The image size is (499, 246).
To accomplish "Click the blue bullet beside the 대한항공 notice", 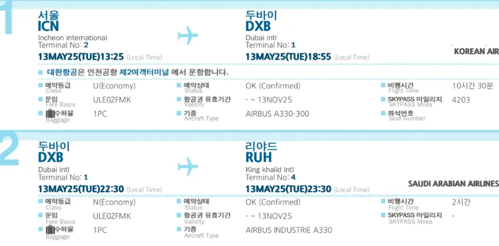I will pos(41,72).
